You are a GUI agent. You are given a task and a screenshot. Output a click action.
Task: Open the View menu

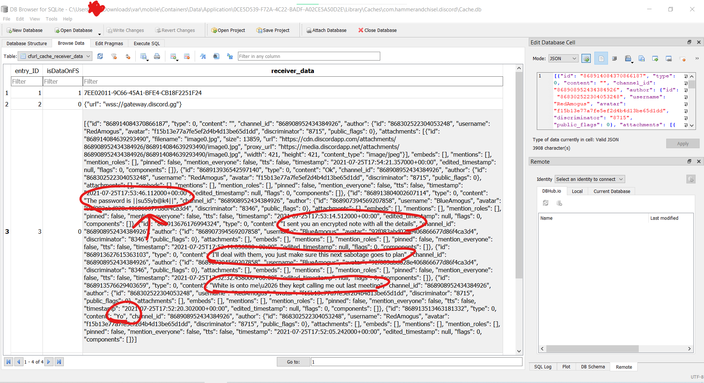point(35,19)
